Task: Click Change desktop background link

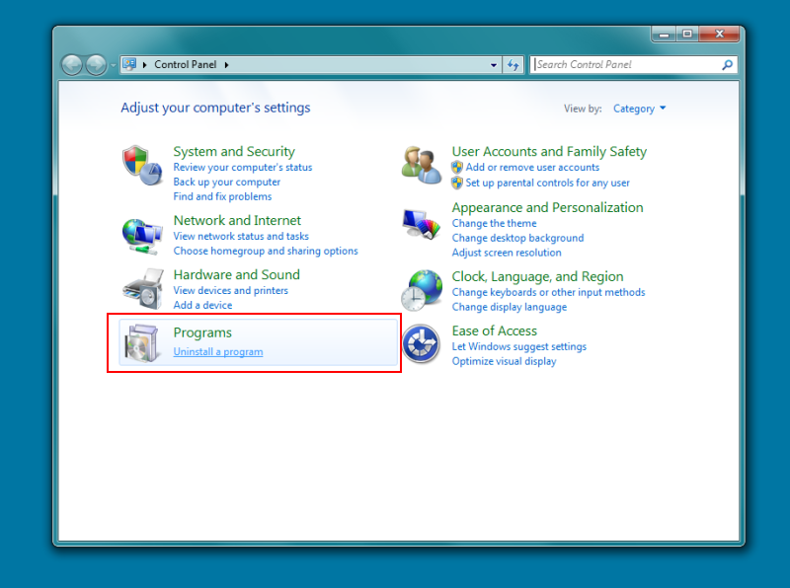Action: [x=517, y=238]
